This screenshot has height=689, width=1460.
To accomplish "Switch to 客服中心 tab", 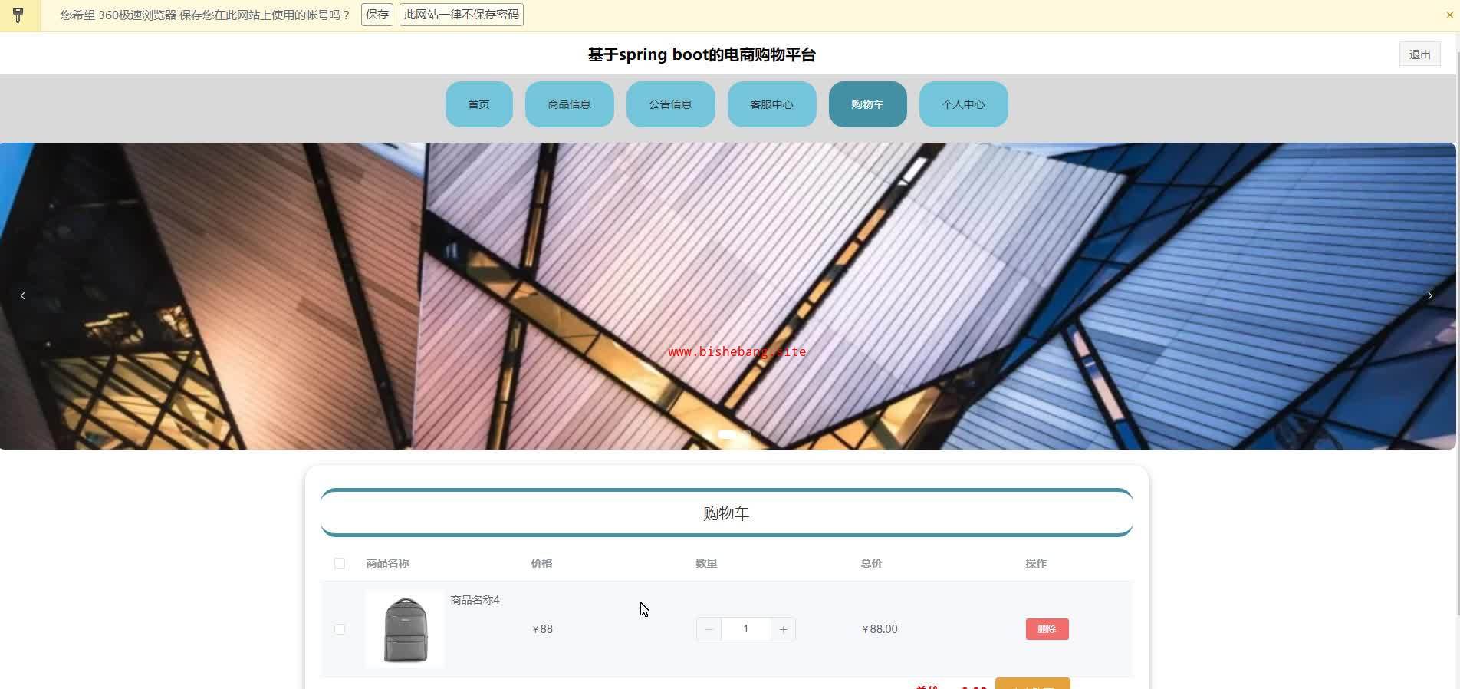I will (772, 104).
